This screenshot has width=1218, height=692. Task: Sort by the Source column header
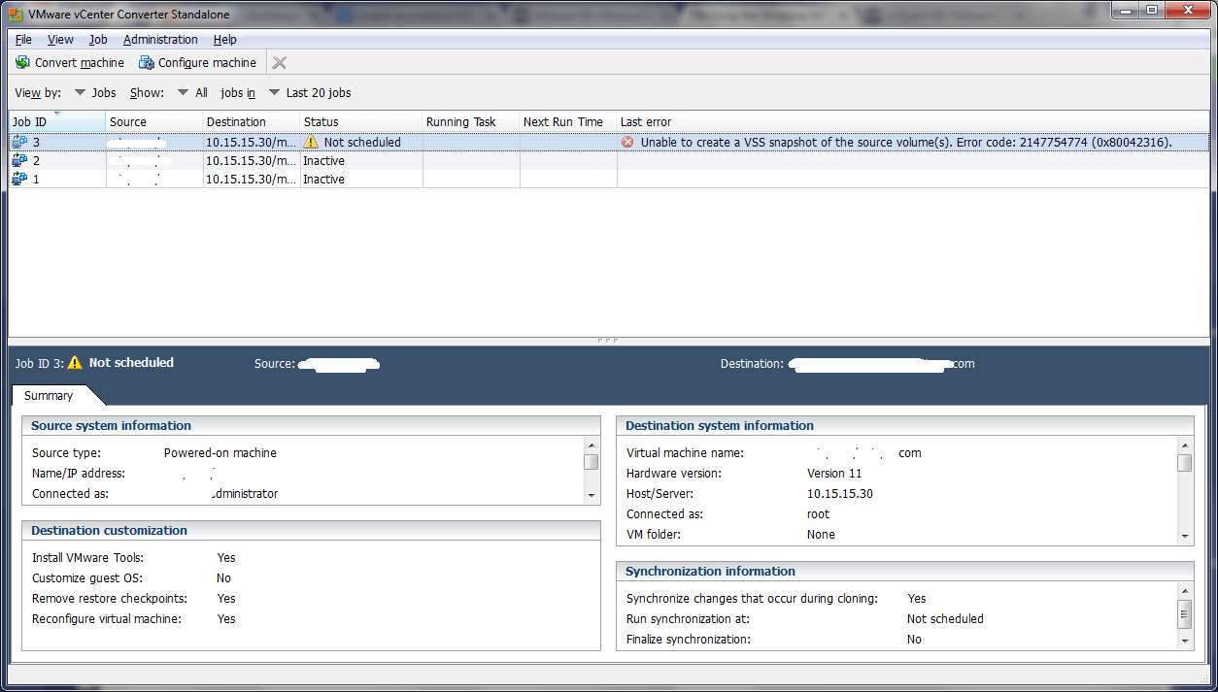point(154,121)
